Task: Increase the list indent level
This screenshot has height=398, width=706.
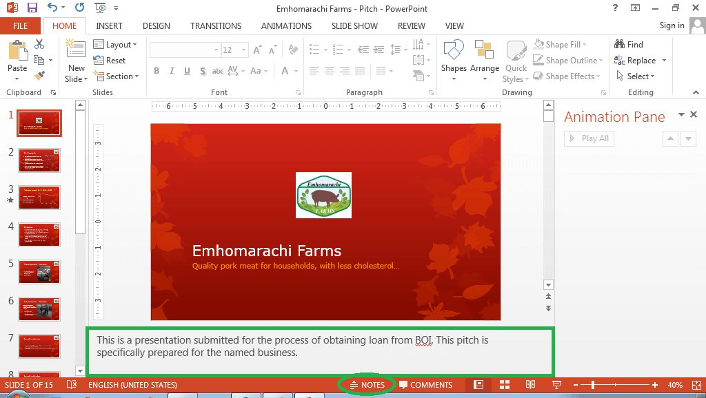Action: (379, 50)
